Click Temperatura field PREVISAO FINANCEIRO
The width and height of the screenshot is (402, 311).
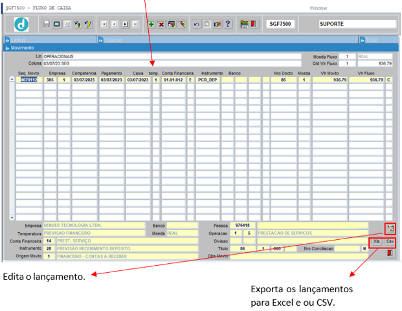pos(94,233)
